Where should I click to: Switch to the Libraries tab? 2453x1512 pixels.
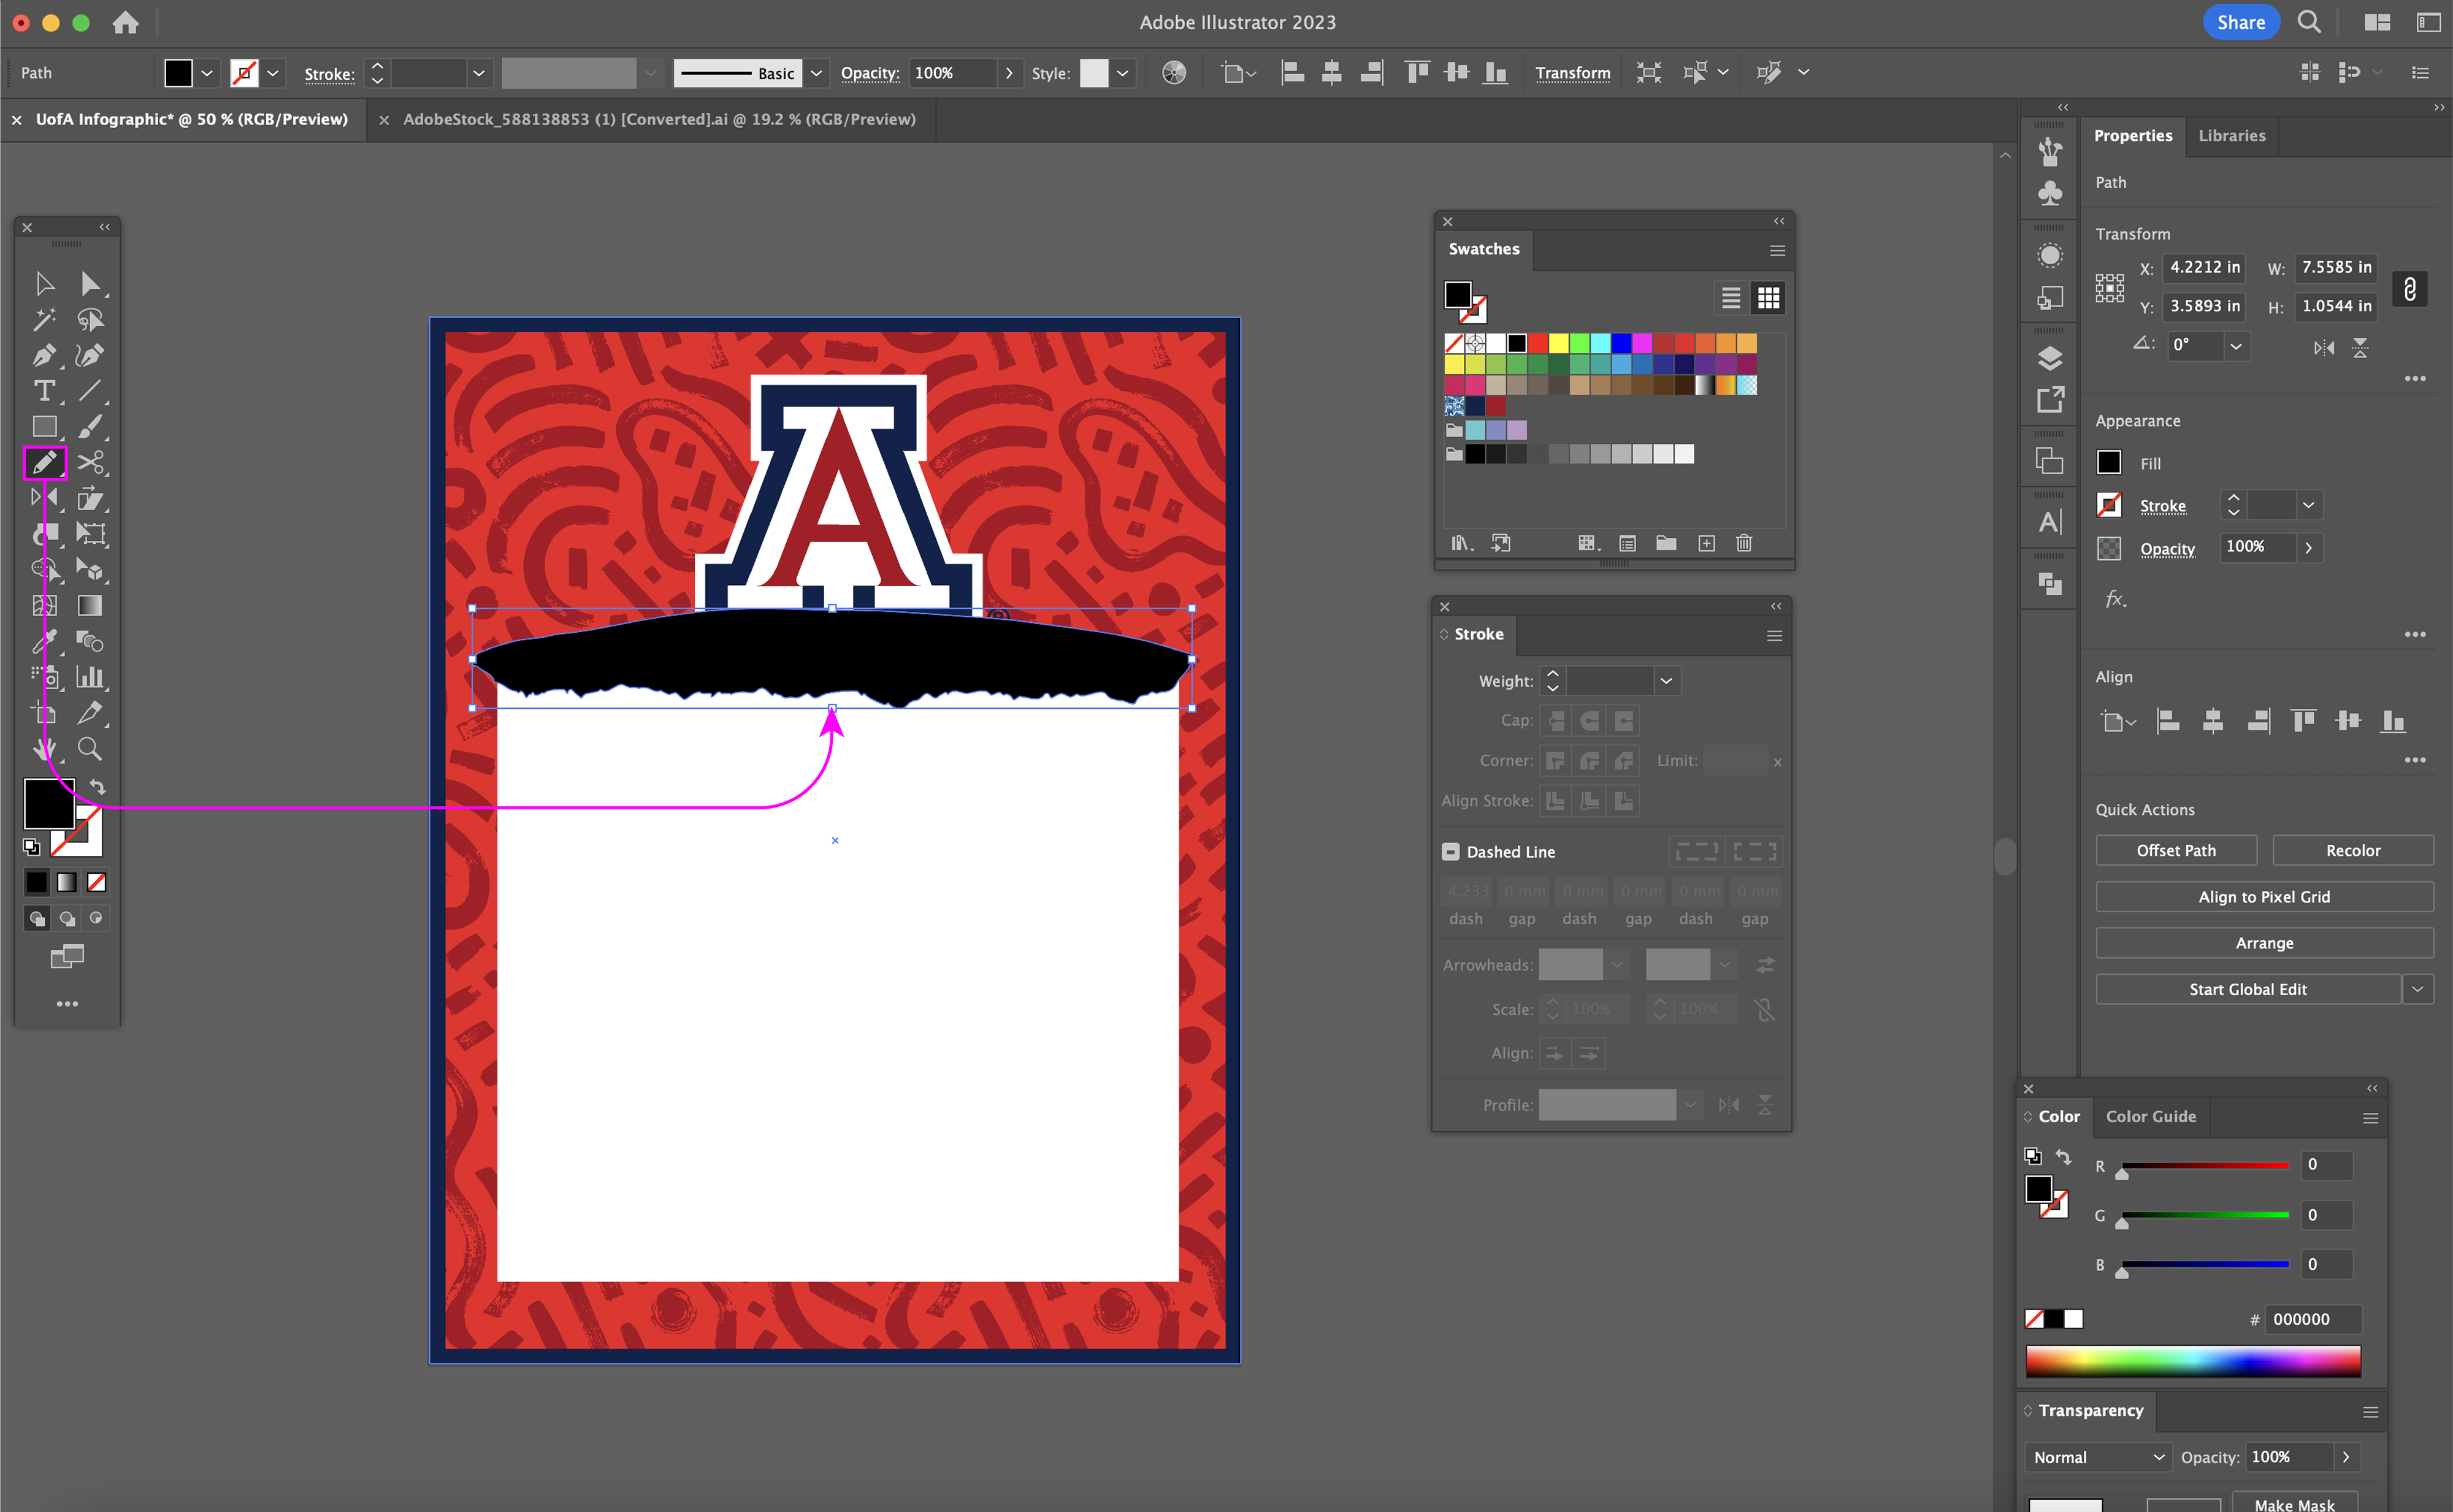2231,136
